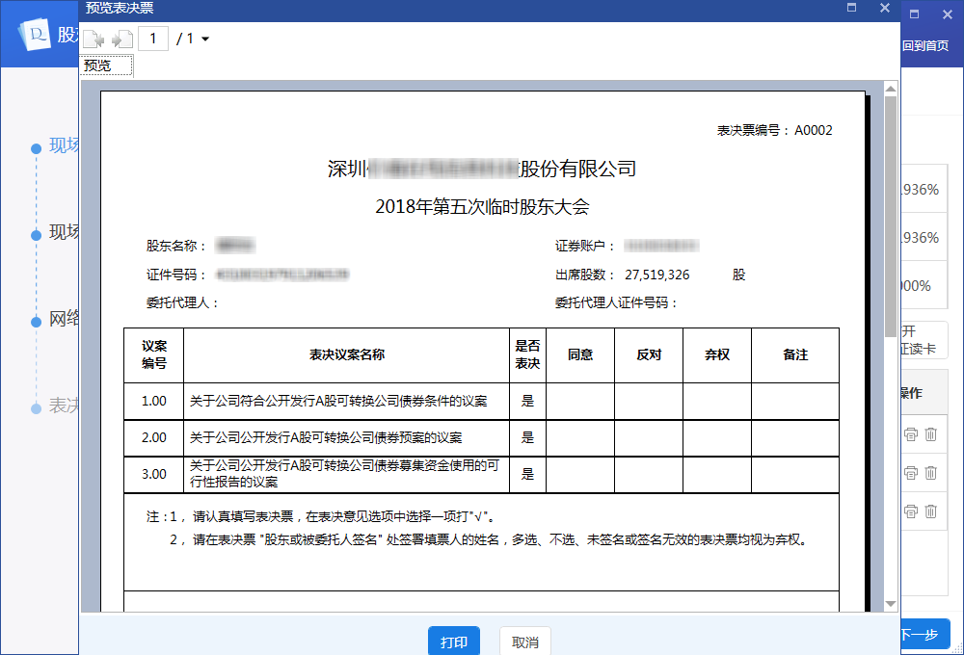Click trash icon in third background operations row
Image resolution: width=964 pixels, height=655 pixels.
(931, 511)
